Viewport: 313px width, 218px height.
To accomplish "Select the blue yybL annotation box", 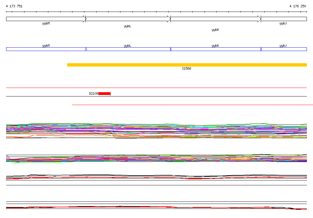I will tap(129, 49).
